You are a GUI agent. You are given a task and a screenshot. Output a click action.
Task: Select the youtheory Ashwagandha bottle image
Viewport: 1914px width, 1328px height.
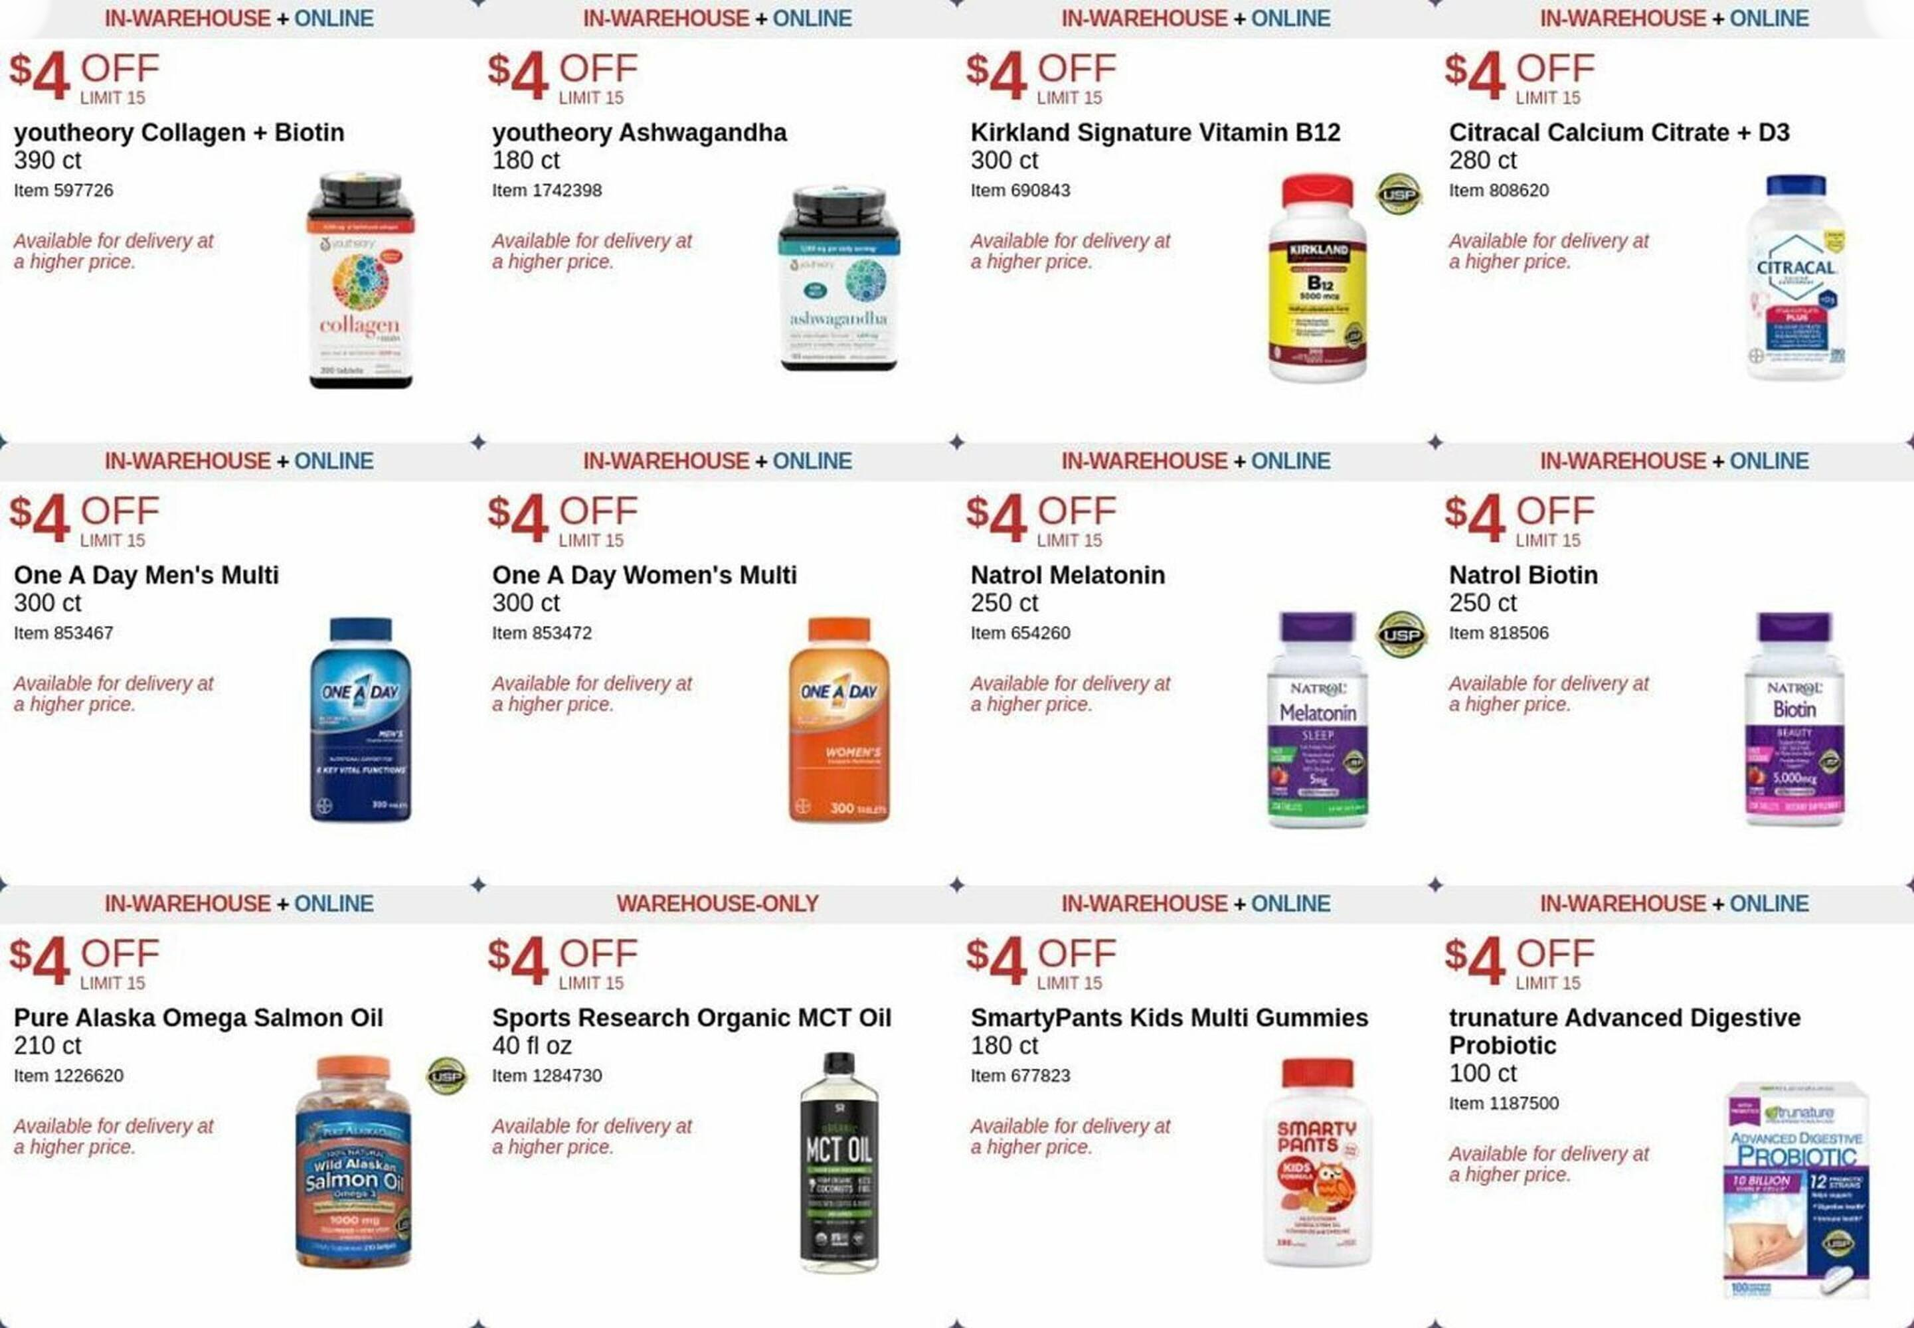839,278
